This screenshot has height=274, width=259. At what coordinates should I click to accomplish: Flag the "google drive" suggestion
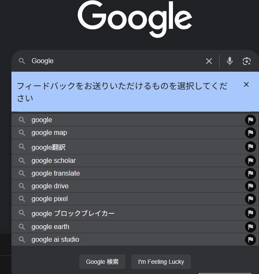251,186
